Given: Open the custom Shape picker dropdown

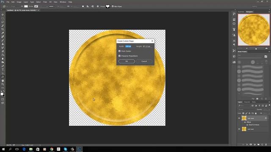Looking at the screenshot, I should point(108,6).
